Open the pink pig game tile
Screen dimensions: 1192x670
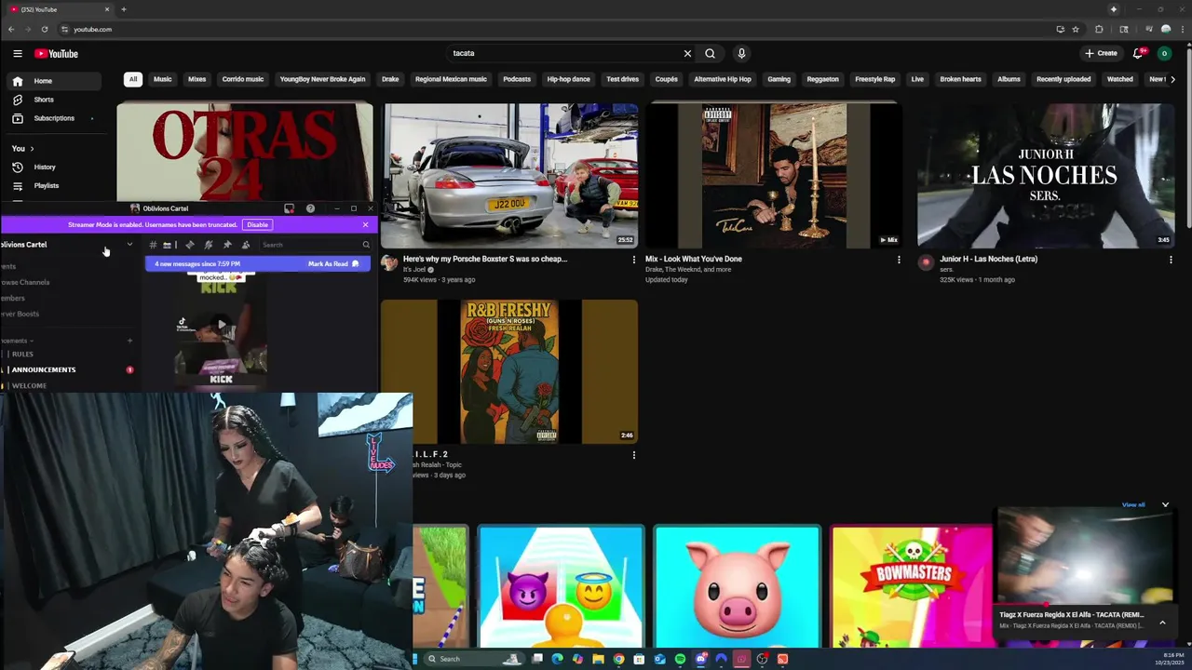tap(737, 586)
